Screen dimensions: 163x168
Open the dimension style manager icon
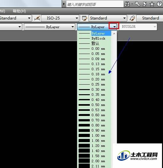pos(37,18)
